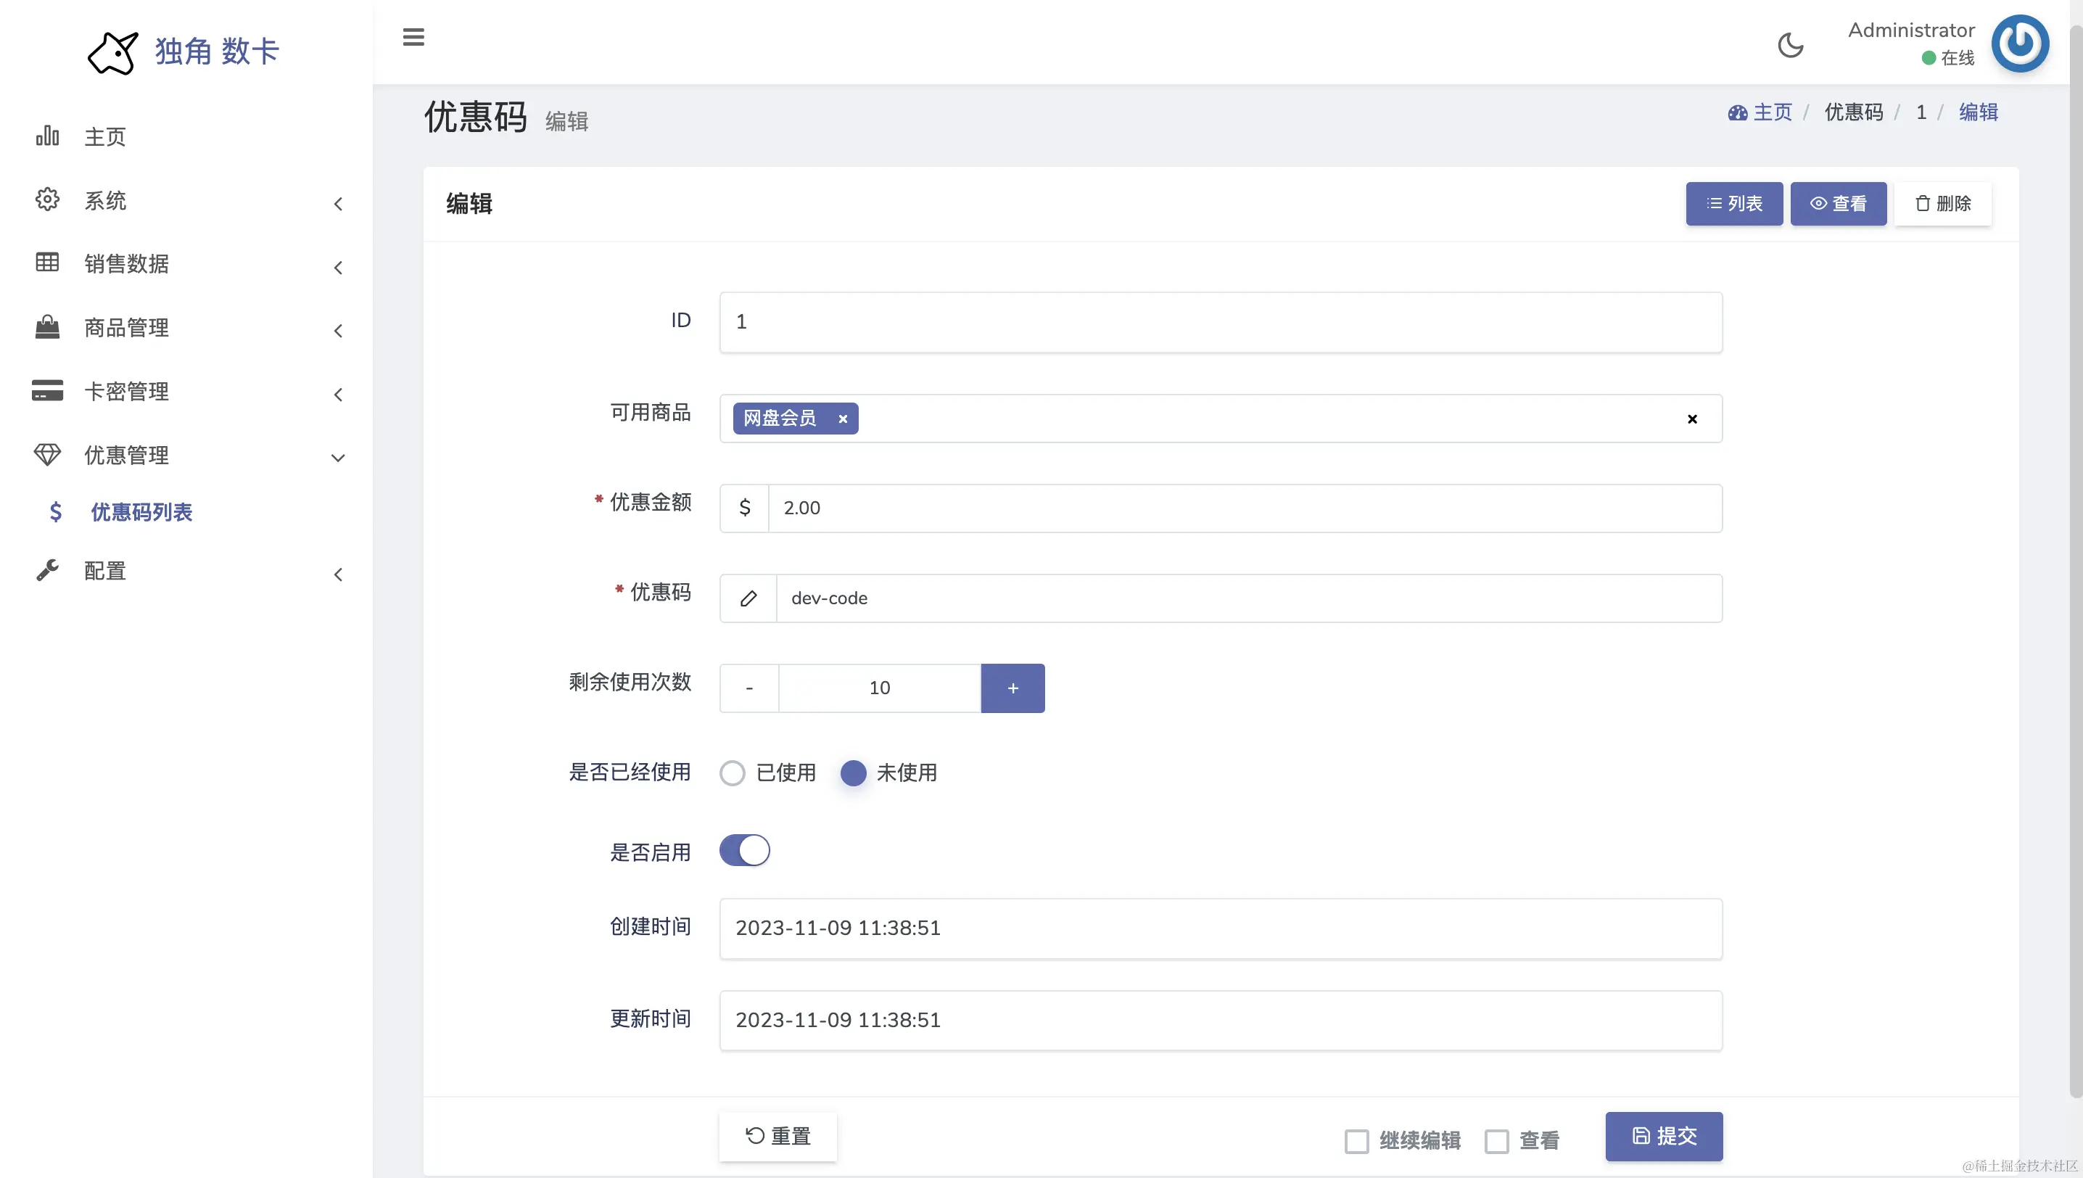Select the 未使用 radio button
The width and height of the screenshot is (2083, 1178).
pyautogui.click(x=854, y=773)
